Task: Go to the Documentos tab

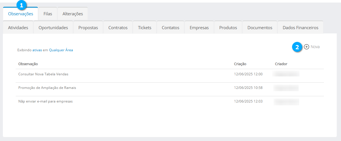Action: click(260, 27)
